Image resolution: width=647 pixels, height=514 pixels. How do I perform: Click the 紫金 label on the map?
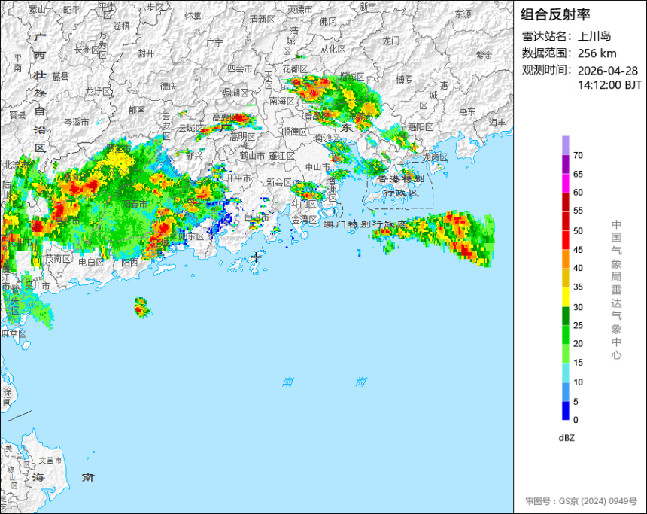484,55
